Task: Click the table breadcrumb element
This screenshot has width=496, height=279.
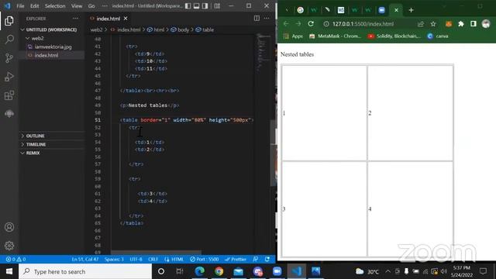Action: coord(205,29)
